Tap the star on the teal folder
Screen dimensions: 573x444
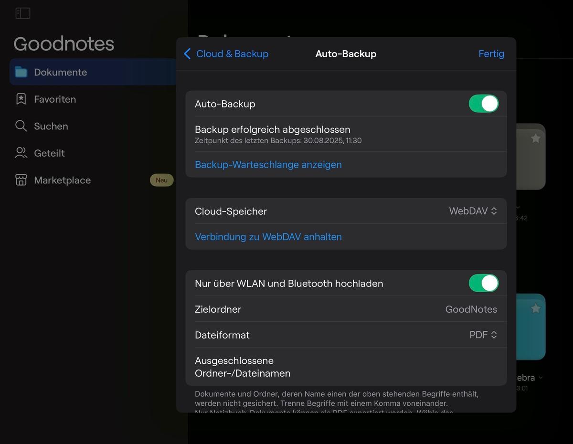pyautogui.click(x=536, y=308)
